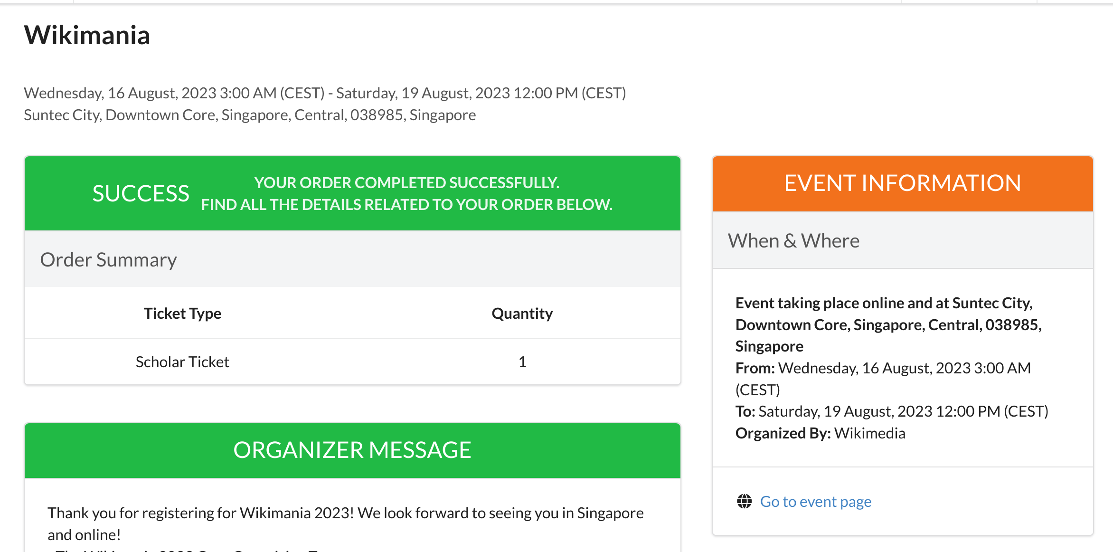
Task: Select the Ticket Type column header
Action: coord(182,313)
